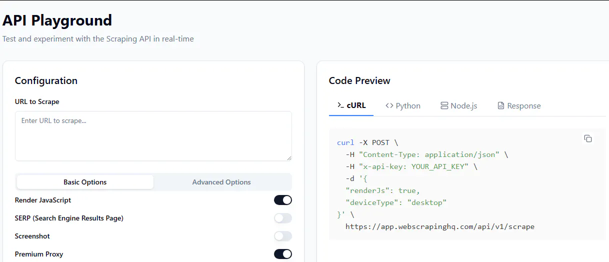
Task: Click the Render JavaScript label
Action: click(43, 200)
